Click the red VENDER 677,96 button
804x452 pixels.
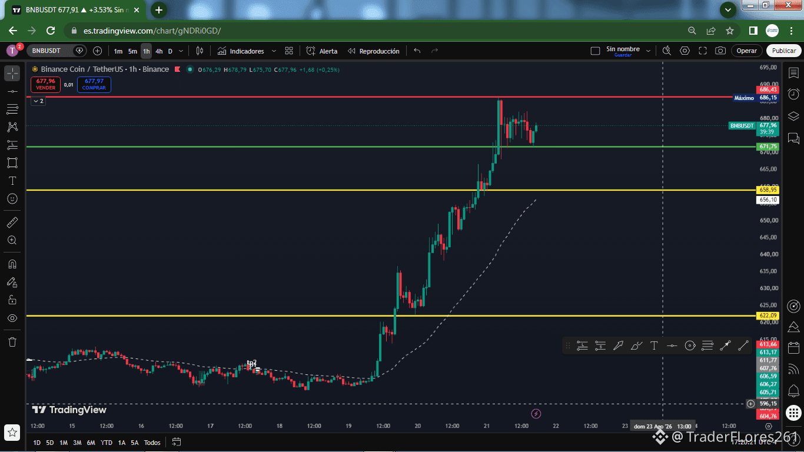coord(45,84)
